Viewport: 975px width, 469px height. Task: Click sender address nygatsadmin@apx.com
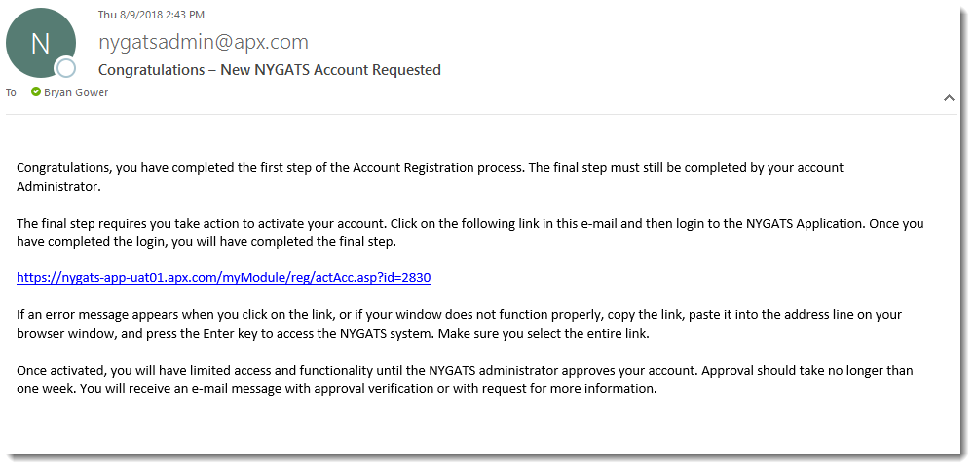204,42
